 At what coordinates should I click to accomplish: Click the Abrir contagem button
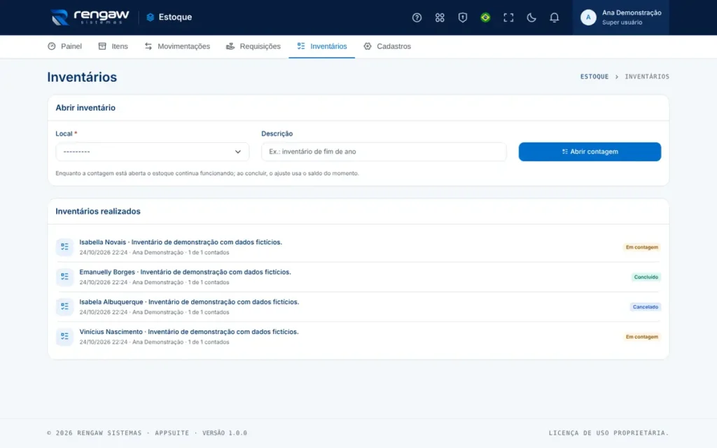[x=590, y=152]
